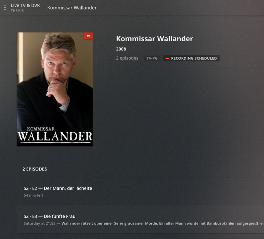Open the Recording Scheduled button
This screenshot has height=239, width=264.
point(191,58)
